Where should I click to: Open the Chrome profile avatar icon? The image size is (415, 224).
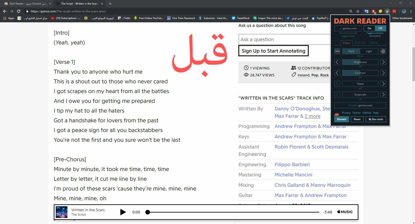point(404,11)
